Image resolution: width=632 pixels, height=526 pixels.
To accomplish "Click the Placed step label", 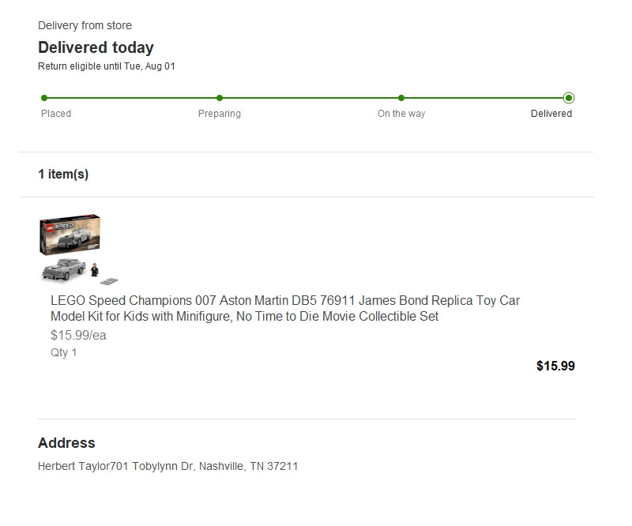I will [x=56, y=114].
